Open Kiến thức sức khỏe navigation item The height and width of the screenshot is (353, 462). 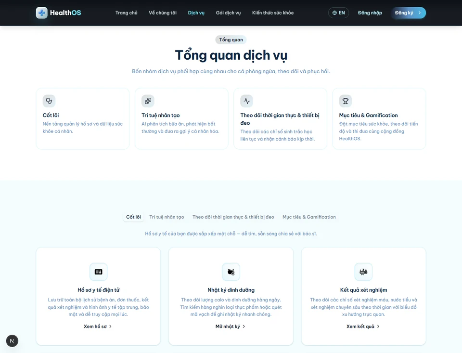(273, 13)
